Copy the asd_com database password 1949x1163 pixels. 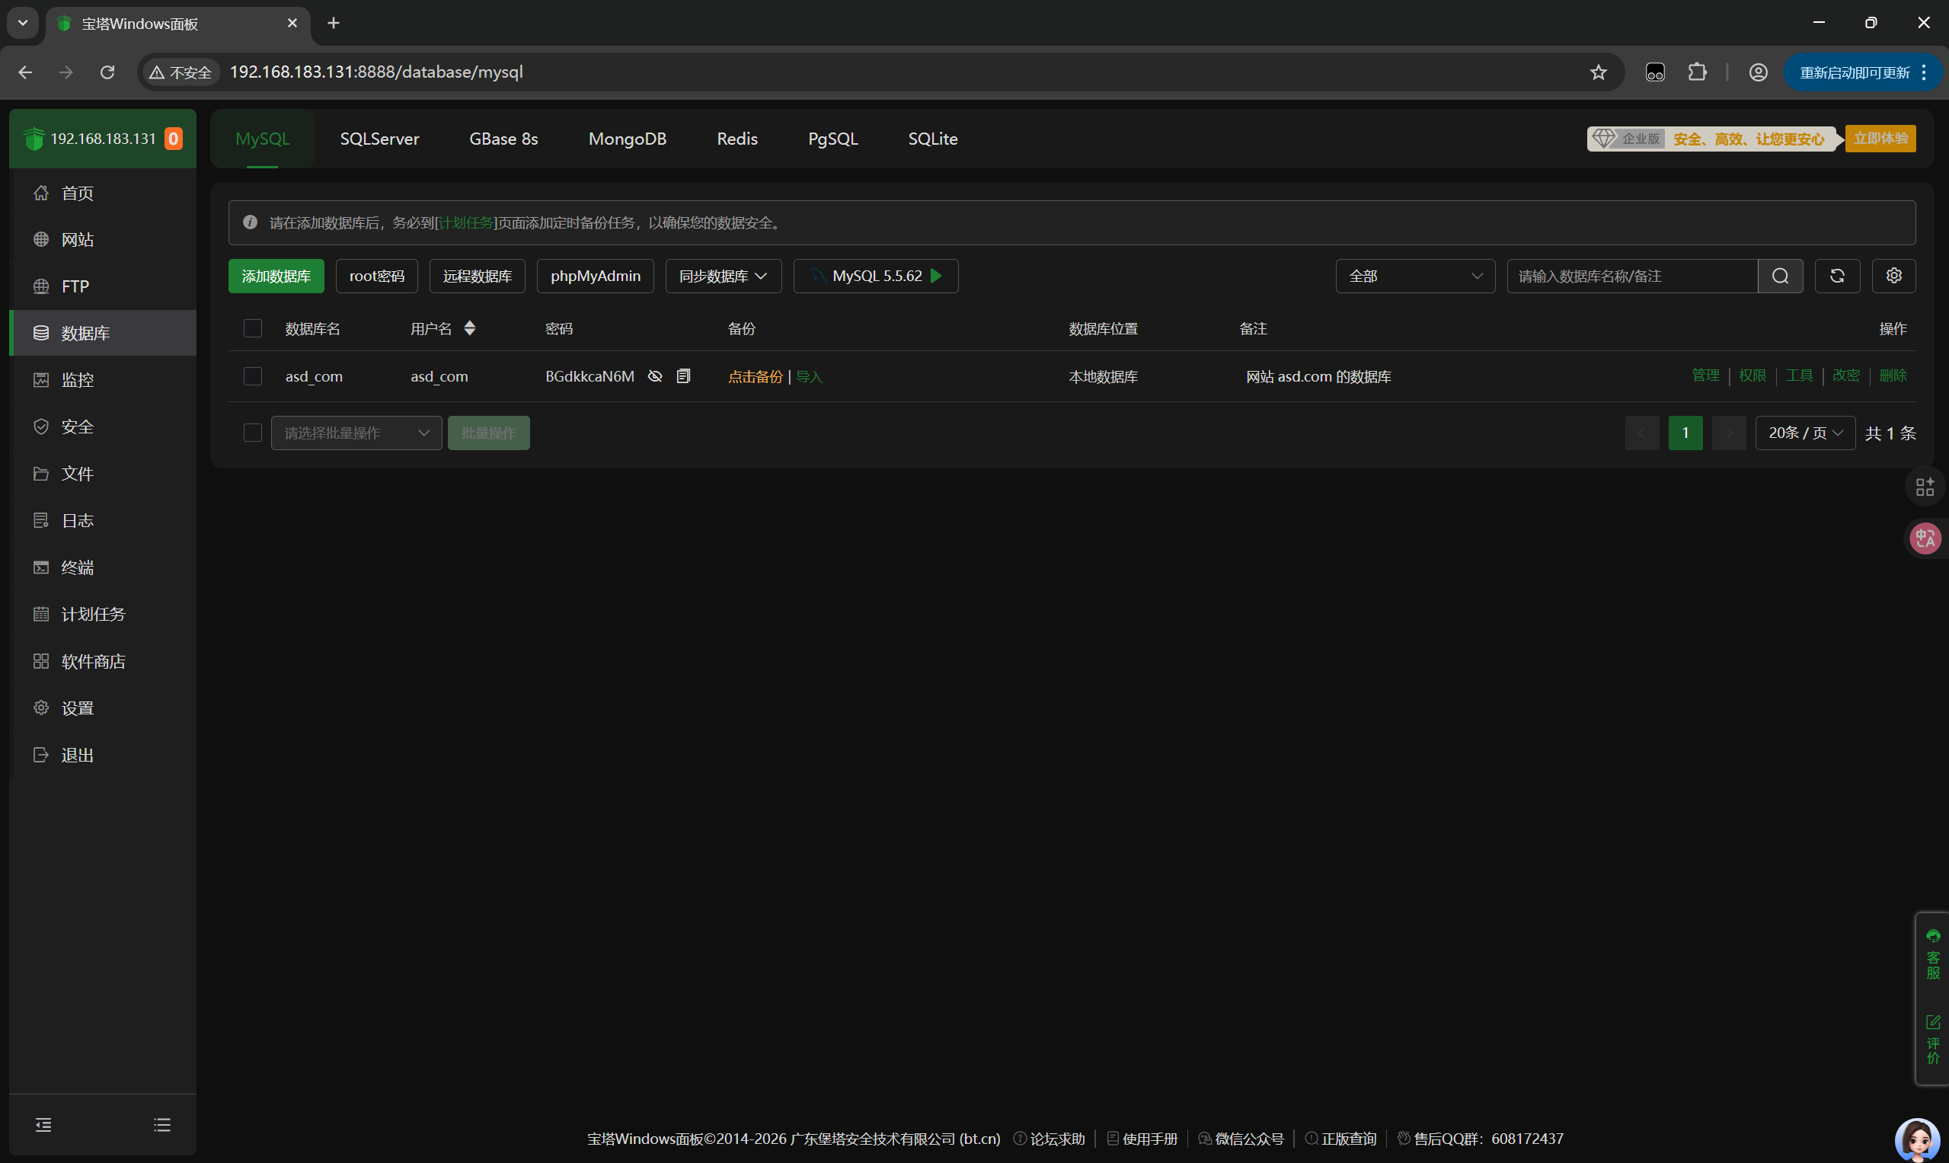(683, 376)
